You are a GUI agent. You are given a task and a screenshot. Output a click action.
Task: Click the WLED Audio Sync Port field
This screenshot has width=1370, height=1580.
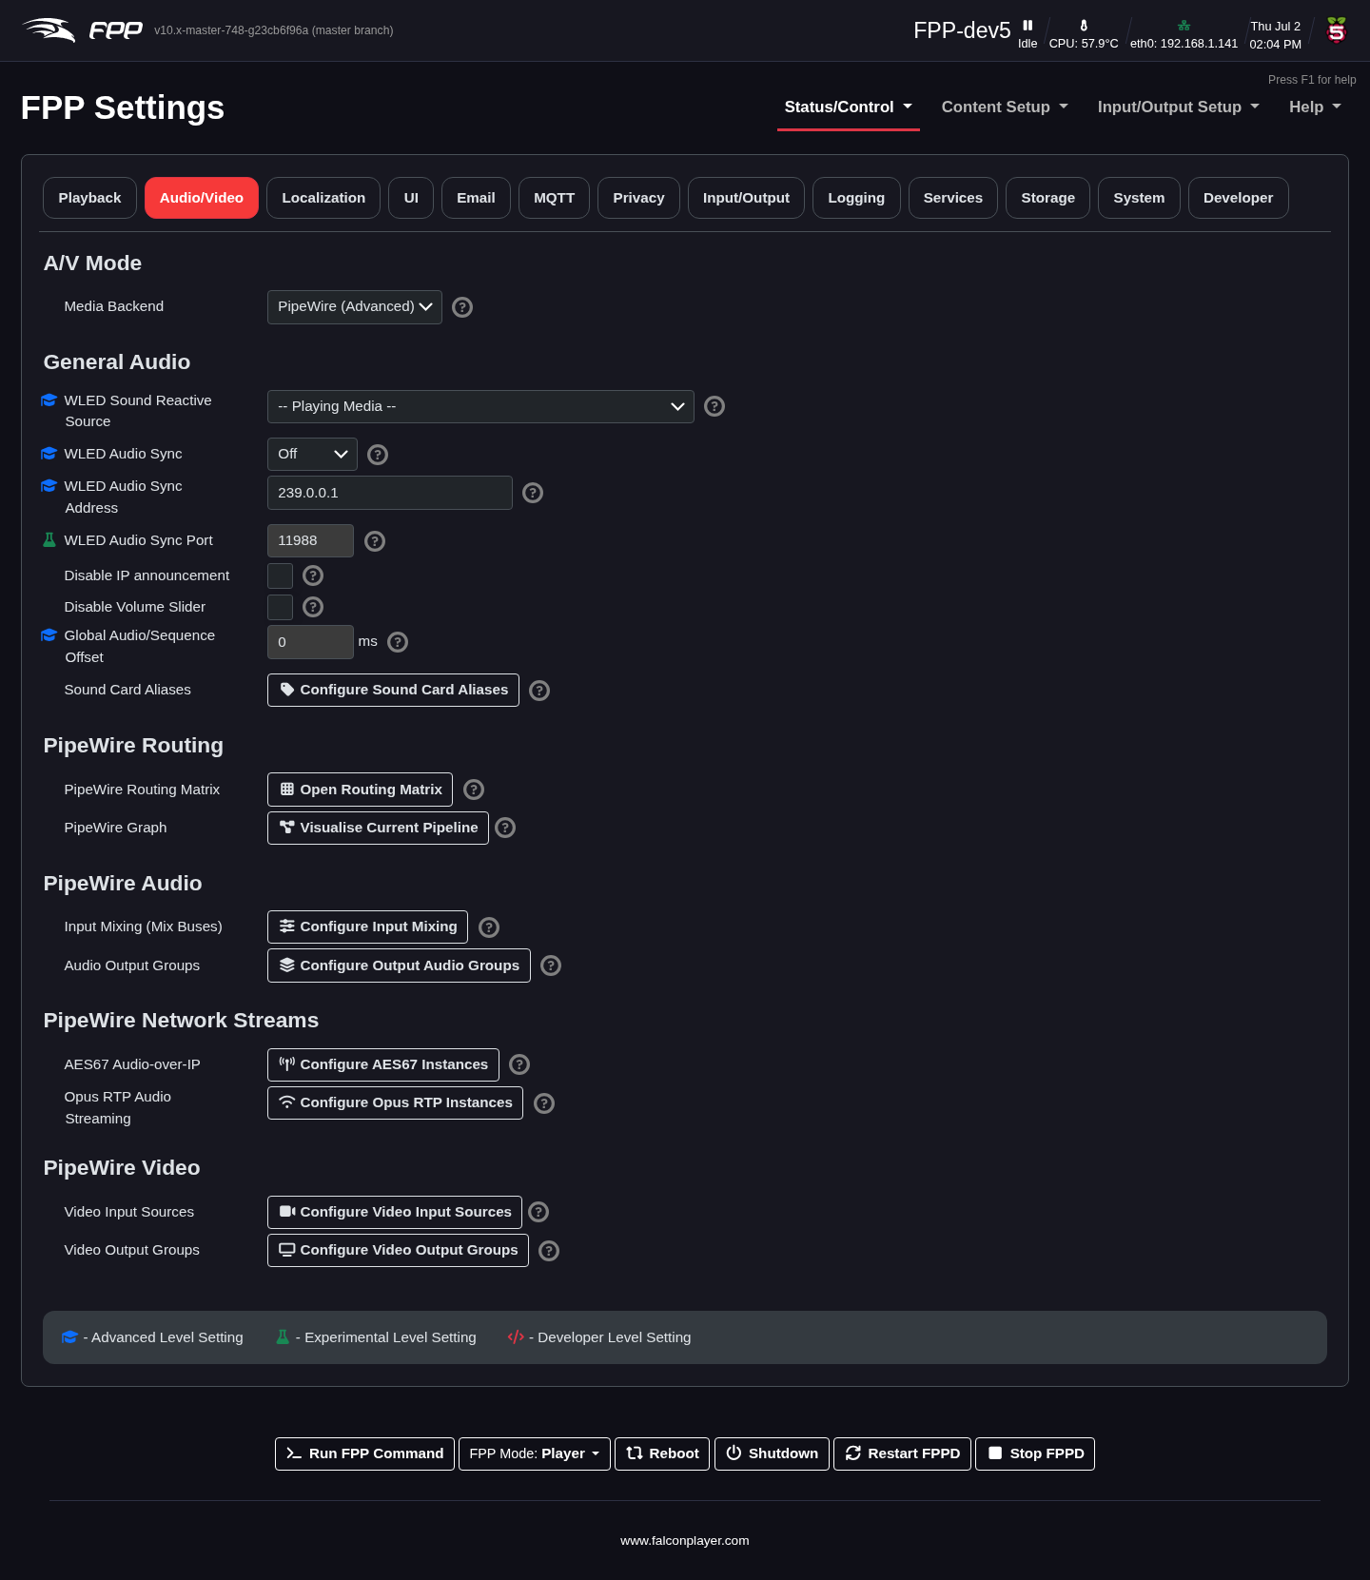click(x=310, y=540)
